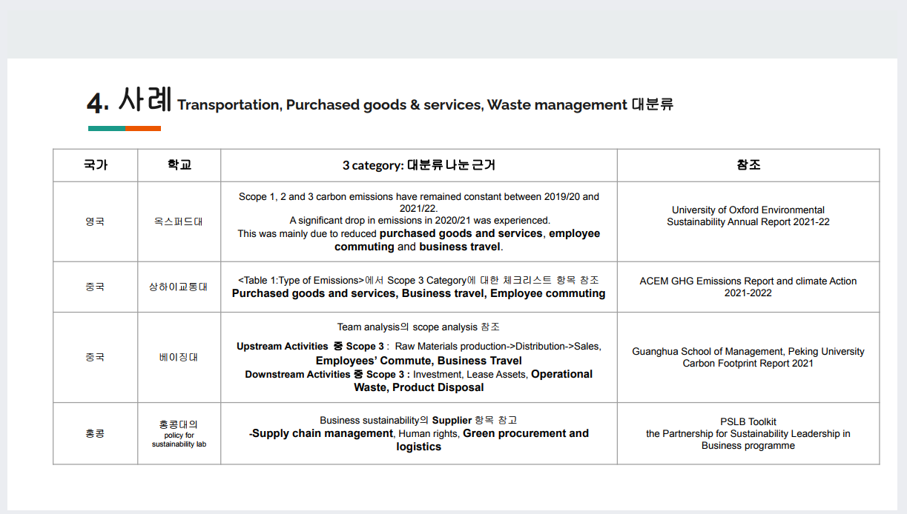Click small 'policy for sustainability lab' text

(x=179, y=440)
